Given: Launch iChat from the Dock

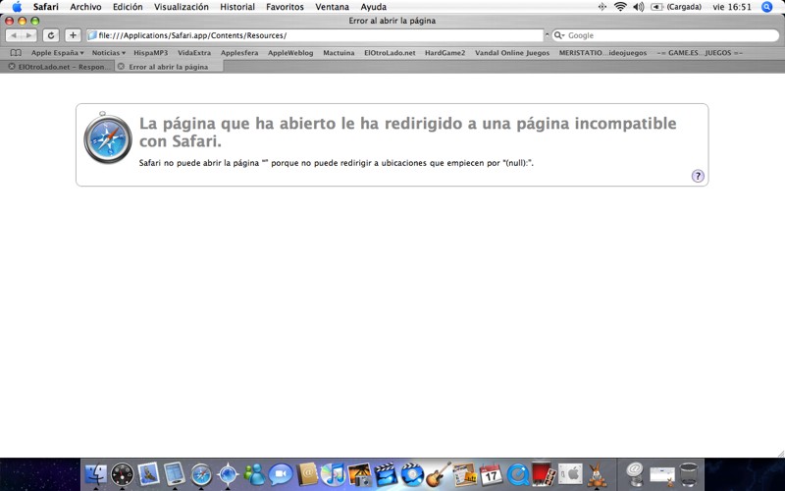Looking at the screenshot, I should click(x=281, y=474).
